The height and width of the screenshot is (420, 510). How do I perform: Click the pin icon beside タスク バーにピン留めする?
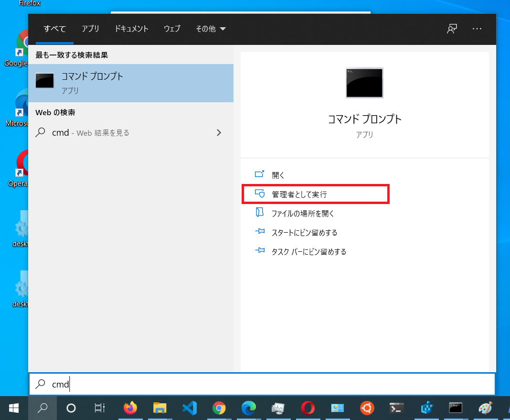260,250
